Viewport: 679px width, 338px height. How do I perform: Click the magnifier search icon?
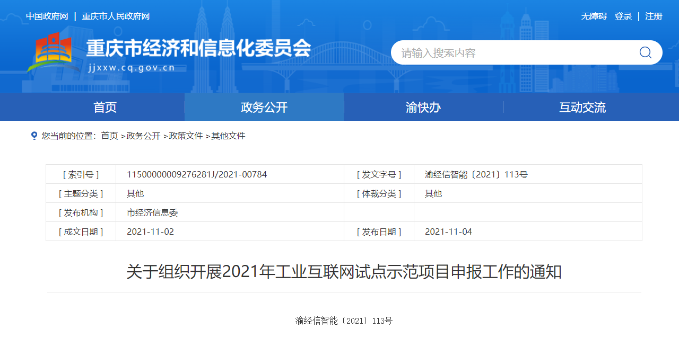pos(645,52)
